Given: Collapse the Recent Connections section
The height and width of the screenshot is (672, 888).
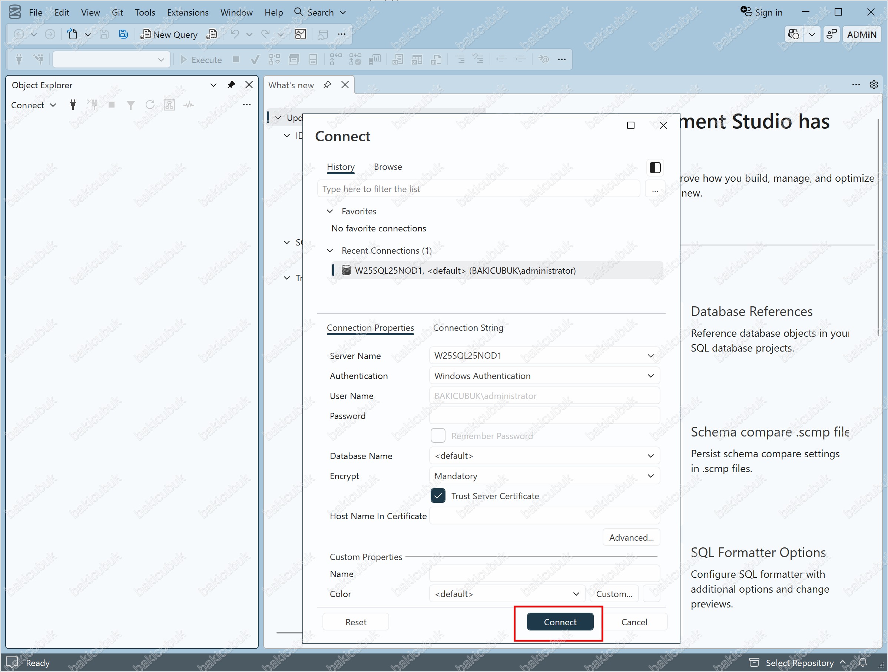Looking at the screenshot, I should 330,250.
